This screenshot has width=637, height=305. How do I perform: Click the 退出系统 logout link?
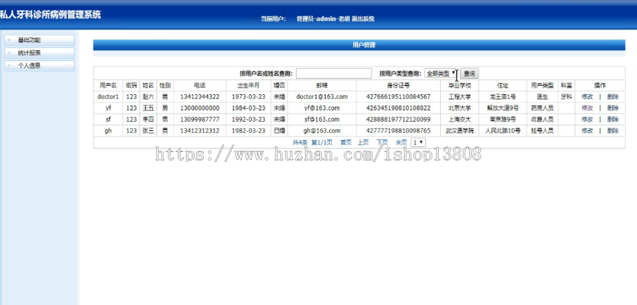tap(363, 18)
